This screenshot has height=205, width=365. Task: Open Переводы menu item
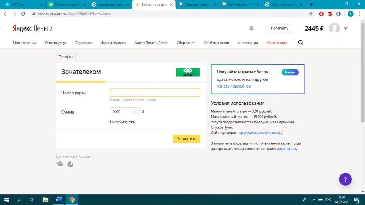tap(83, 43)
